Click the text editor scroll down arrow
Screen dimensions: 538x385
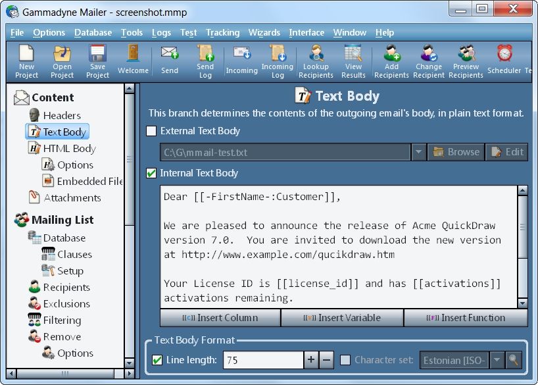pyautogui.click(x=523, y=303)
